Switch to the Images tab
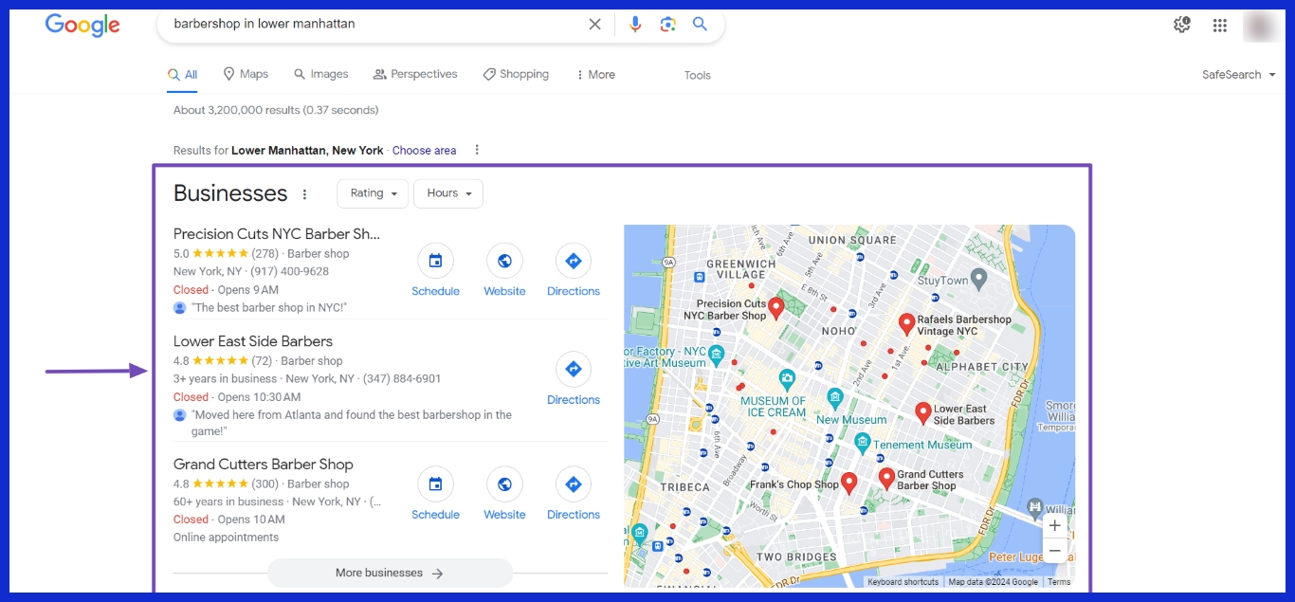Screen dimensions: 1295x602 pos(320,74)
